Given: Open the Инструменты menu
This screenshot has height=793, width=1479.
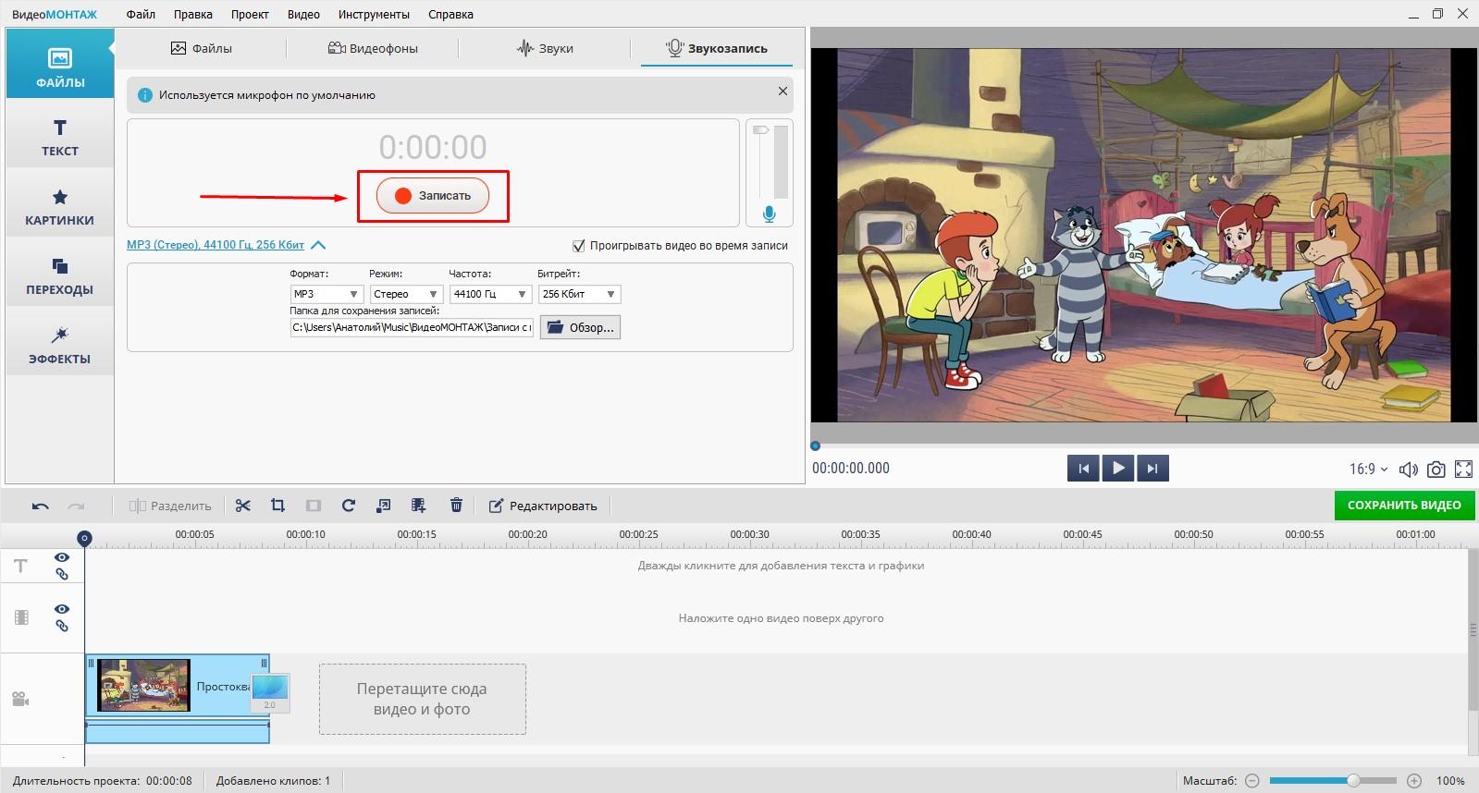Looking at the screenshot, I should point(374,15).
